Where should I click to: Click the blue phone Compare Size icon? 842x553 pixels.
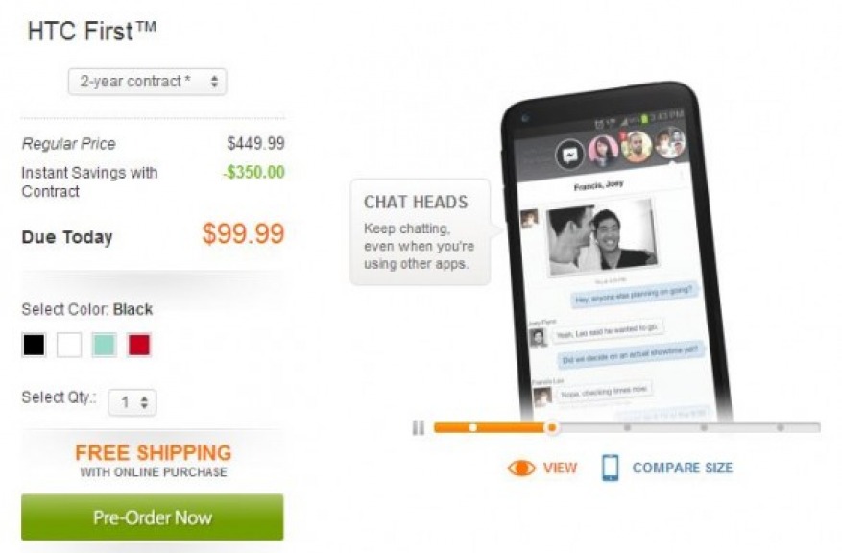coord(610,468)
